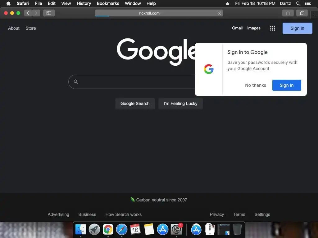Click Sign in at top right of page

(x=297, y=28)
